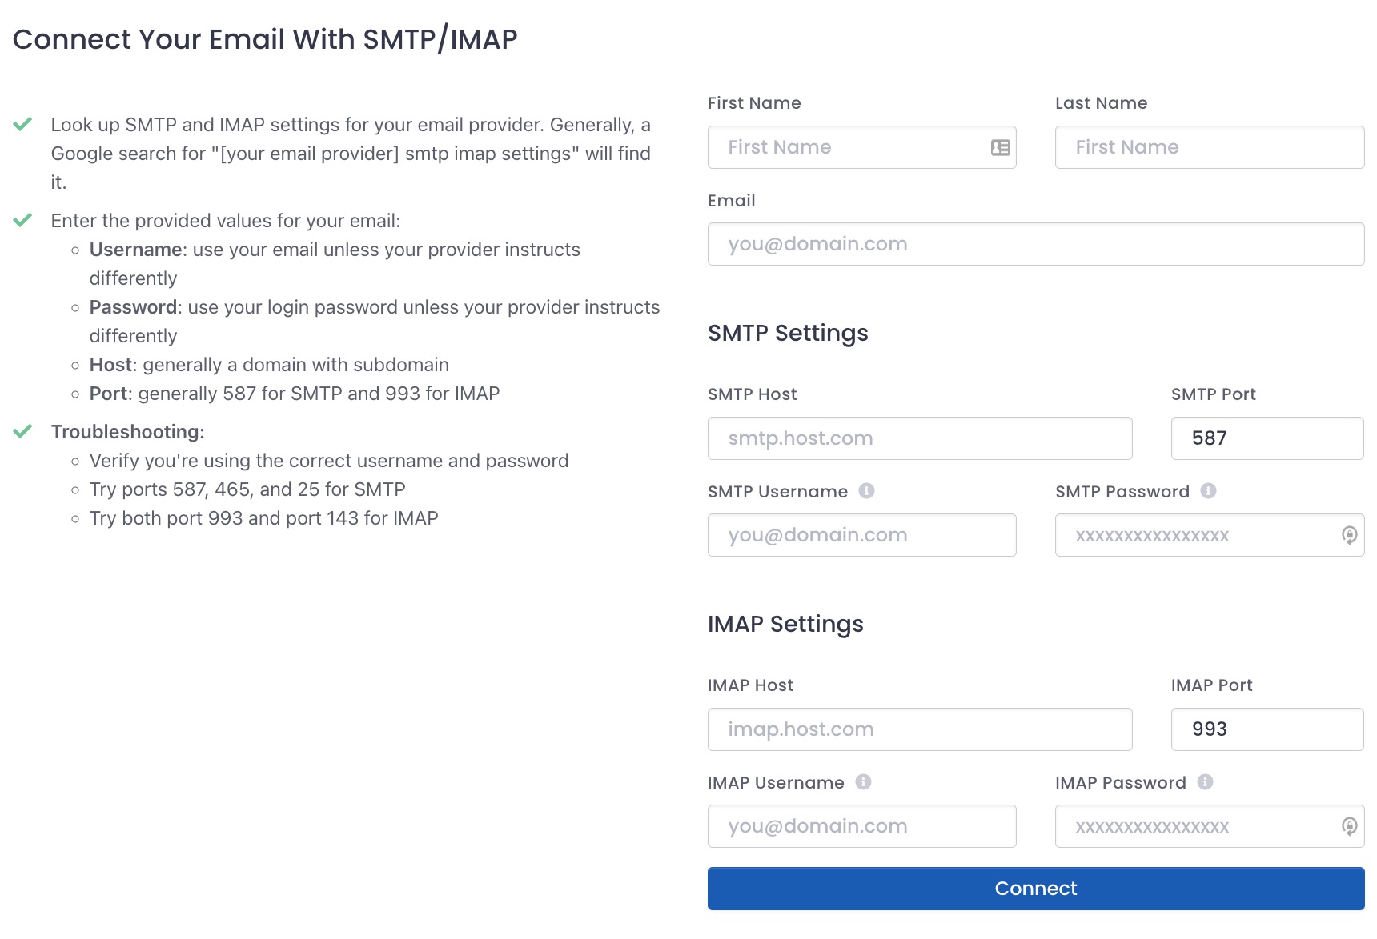
Task: Click the IMAP Host field
Action: [919, 729]
